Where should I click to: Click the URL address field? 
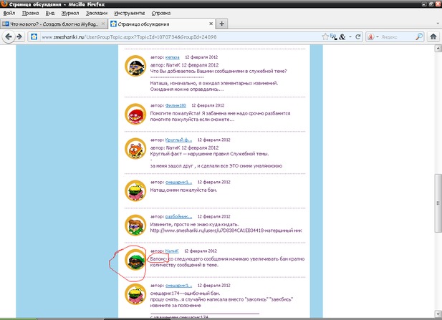(181, 37)
